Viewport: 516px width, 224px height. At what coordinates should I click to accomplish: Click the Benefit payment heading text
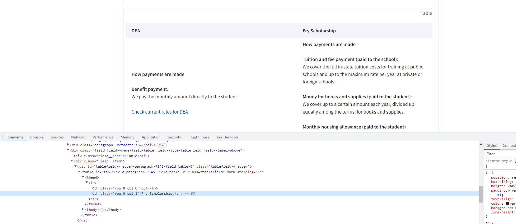[x=150, y=89]
